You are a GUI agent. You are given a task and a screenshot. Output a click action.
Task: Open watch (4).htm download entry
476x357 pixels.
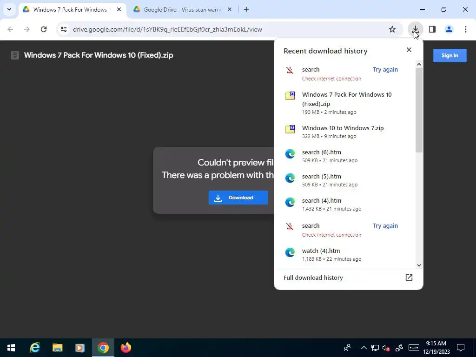click(344, 255)
